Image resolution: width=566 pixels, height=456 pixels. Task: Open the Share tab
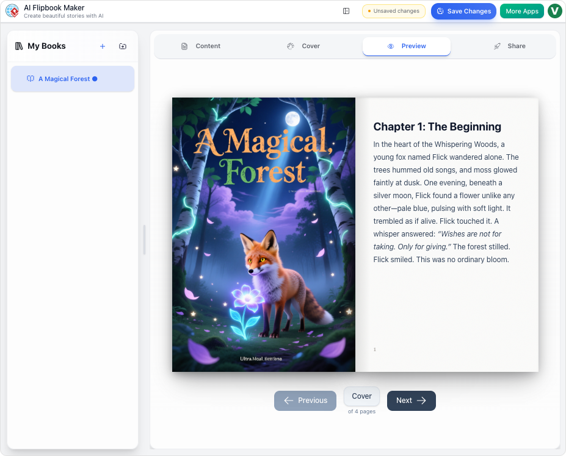pos(510,46)
